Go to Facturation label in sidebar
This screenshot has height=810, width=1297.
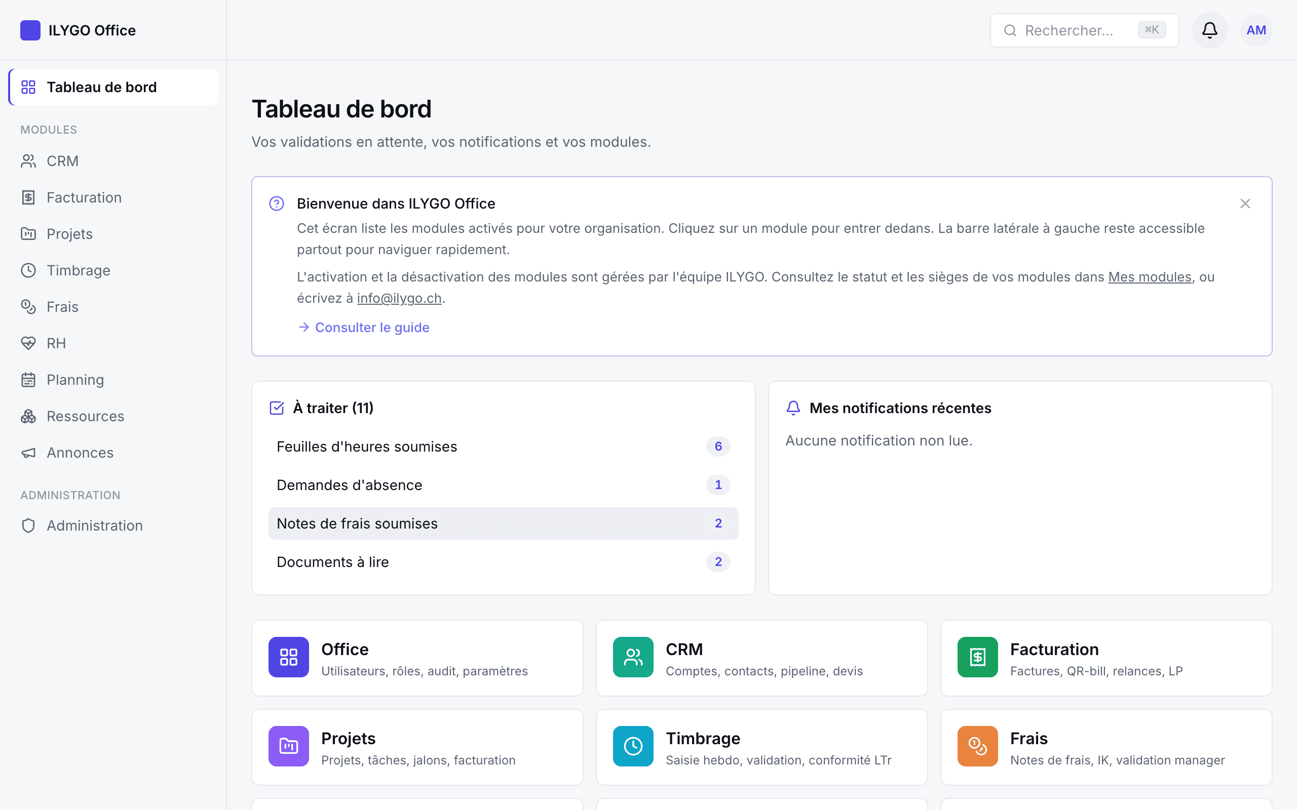[x=84, y=197]
